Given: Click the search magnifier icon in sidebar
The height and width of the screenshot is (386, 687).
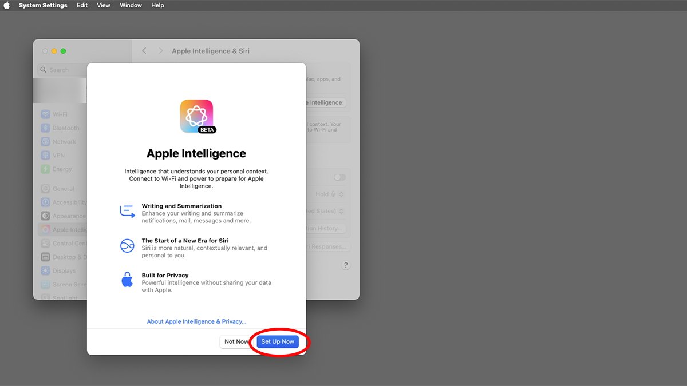Looking at the screenshot, I should point(44,70).
